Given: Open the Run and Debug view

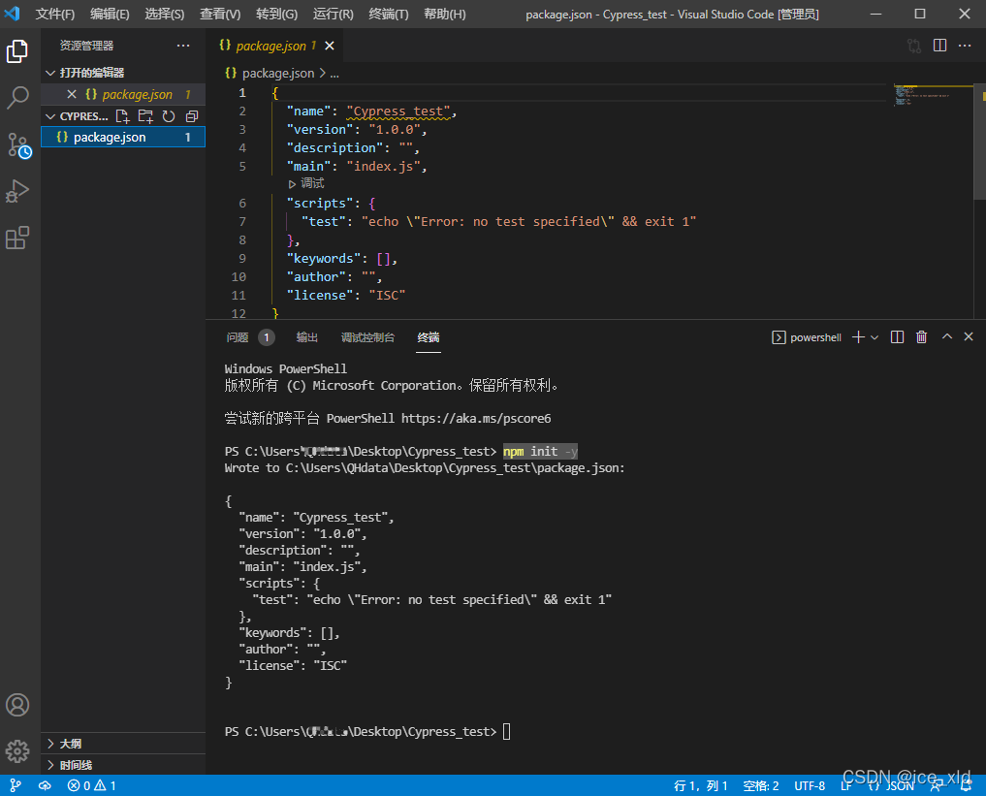Looking at the screenshot, I should point(17,191).
